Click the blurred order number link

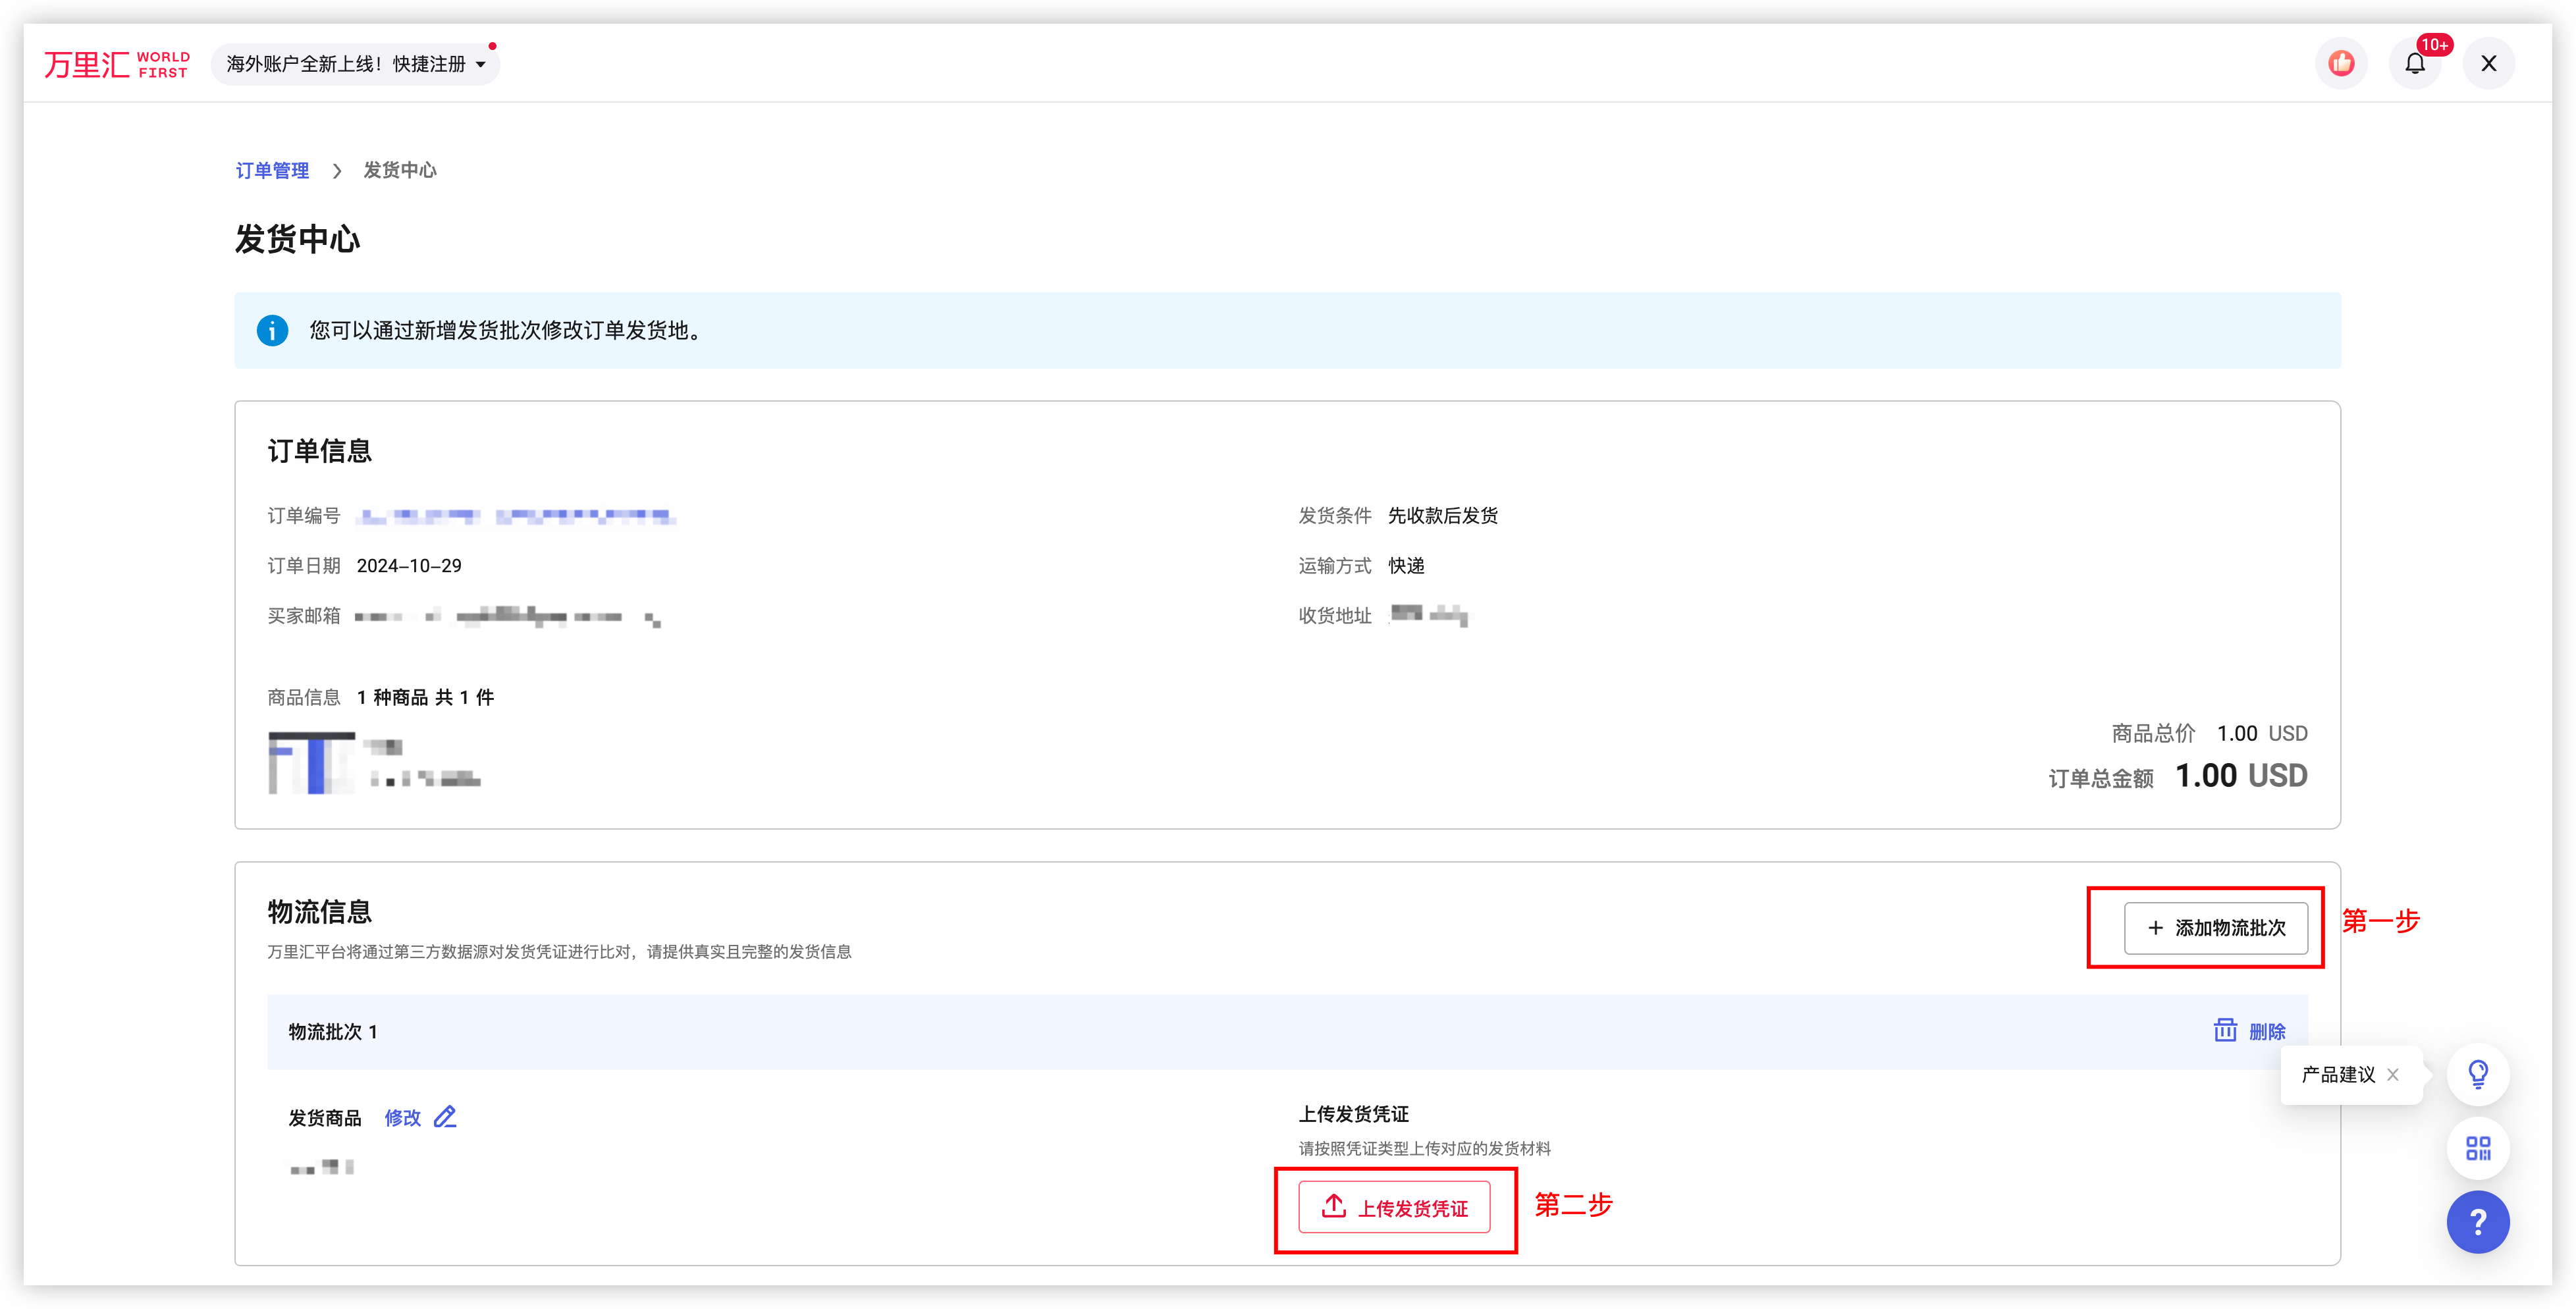pyautogui.click(x=516, y=516)
